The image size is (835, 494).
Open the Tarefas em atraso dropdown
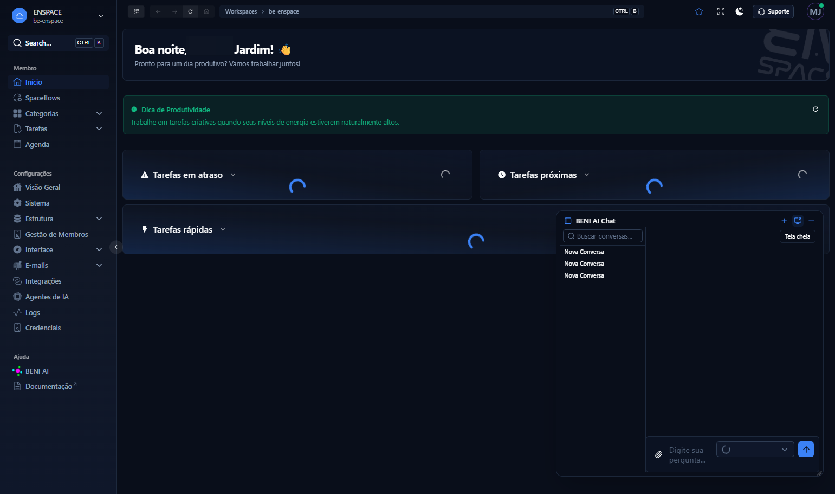233,175
